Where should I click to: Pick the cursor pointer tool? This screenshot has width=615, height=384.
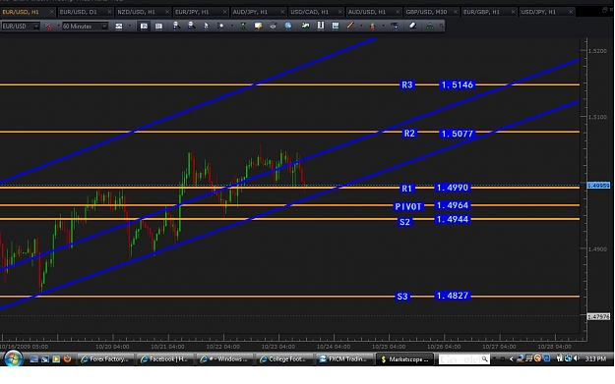(206, 26)
